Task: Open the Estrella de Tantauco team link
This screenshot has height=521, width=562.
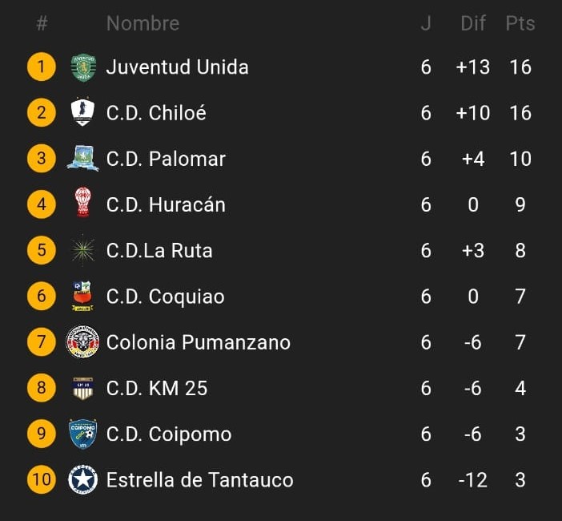Action: (200, 480)
